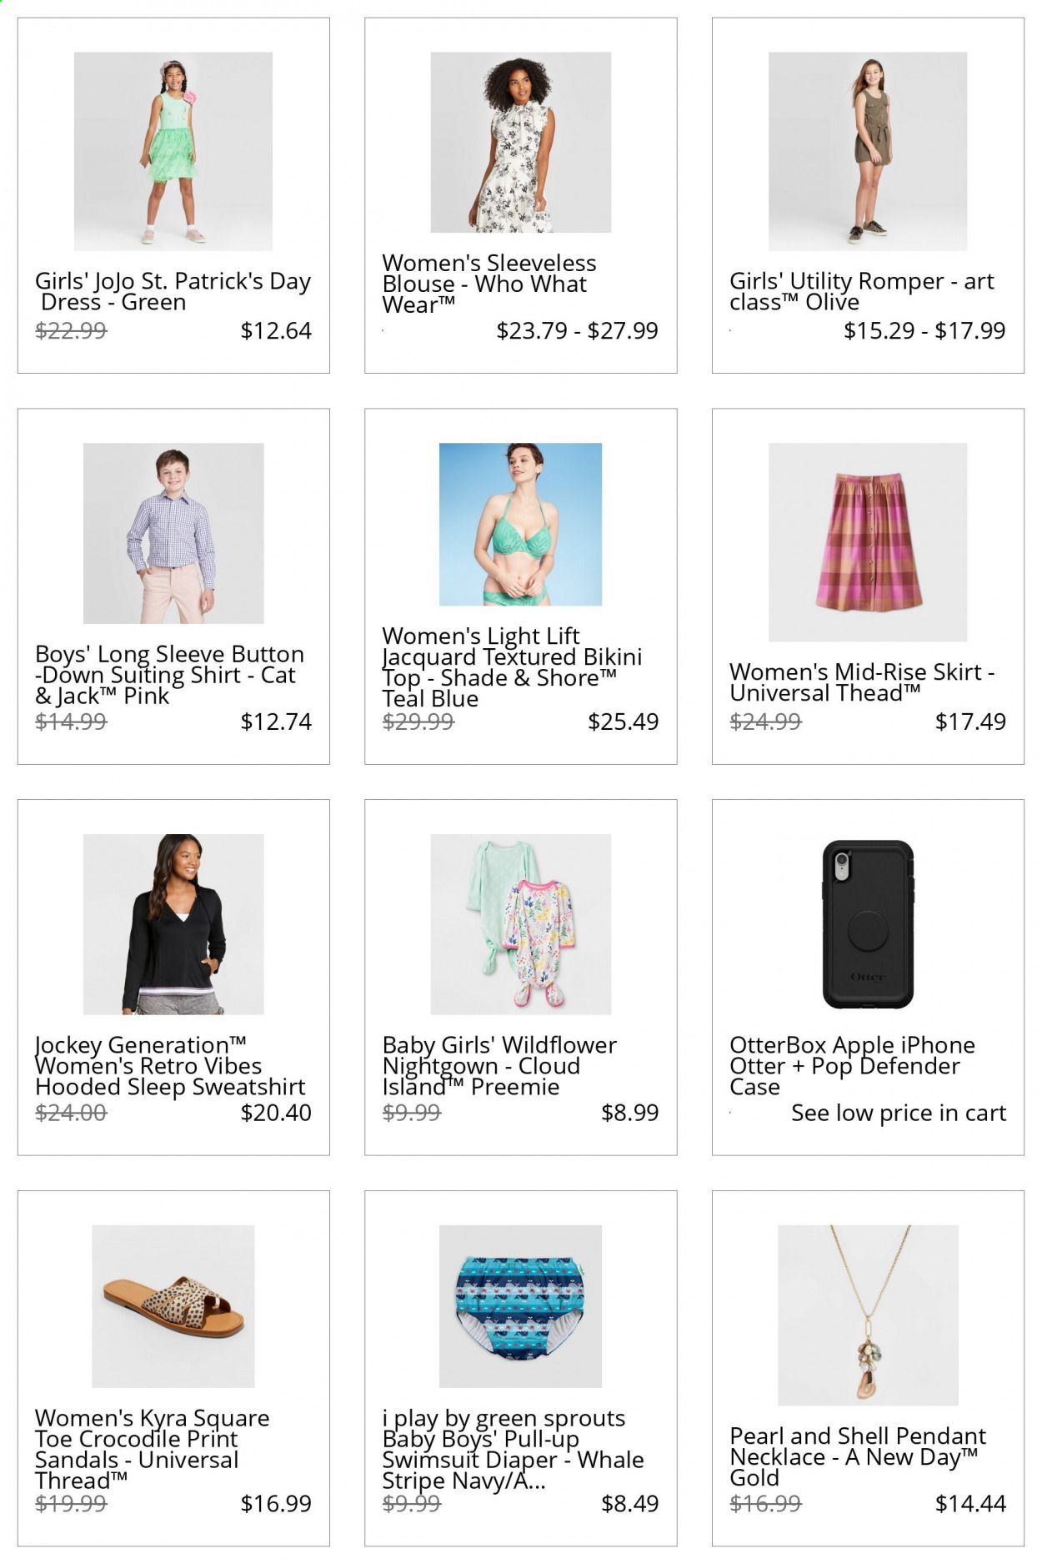Screen dimensions: 1042x1564
Task: Open the whale stripe swimsuit diaper photo
Action: 520,1306
